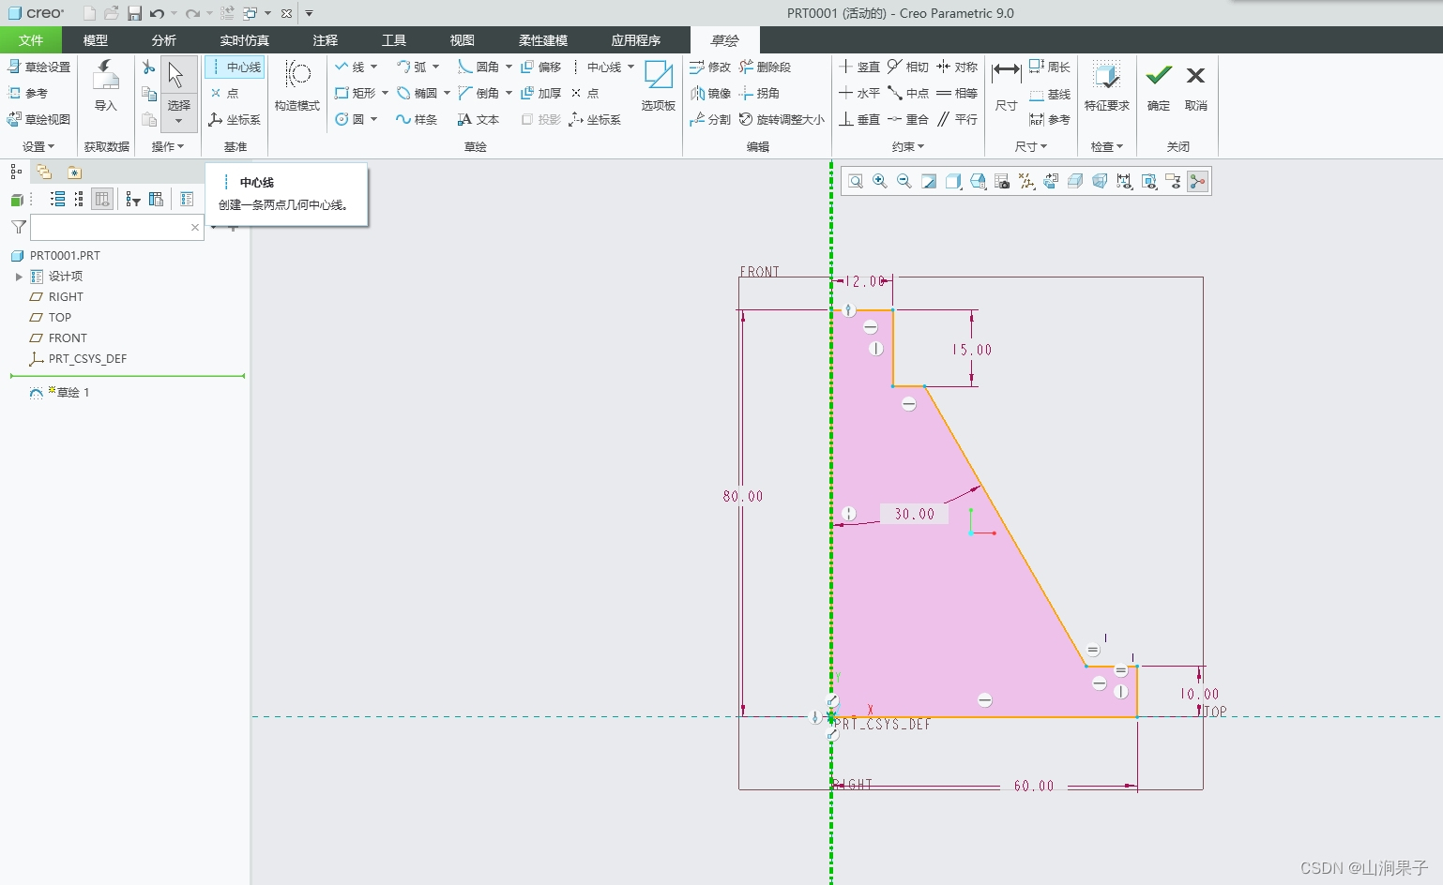
Task: Click the Modify (修改) edit tool
Action: point(710,67)
